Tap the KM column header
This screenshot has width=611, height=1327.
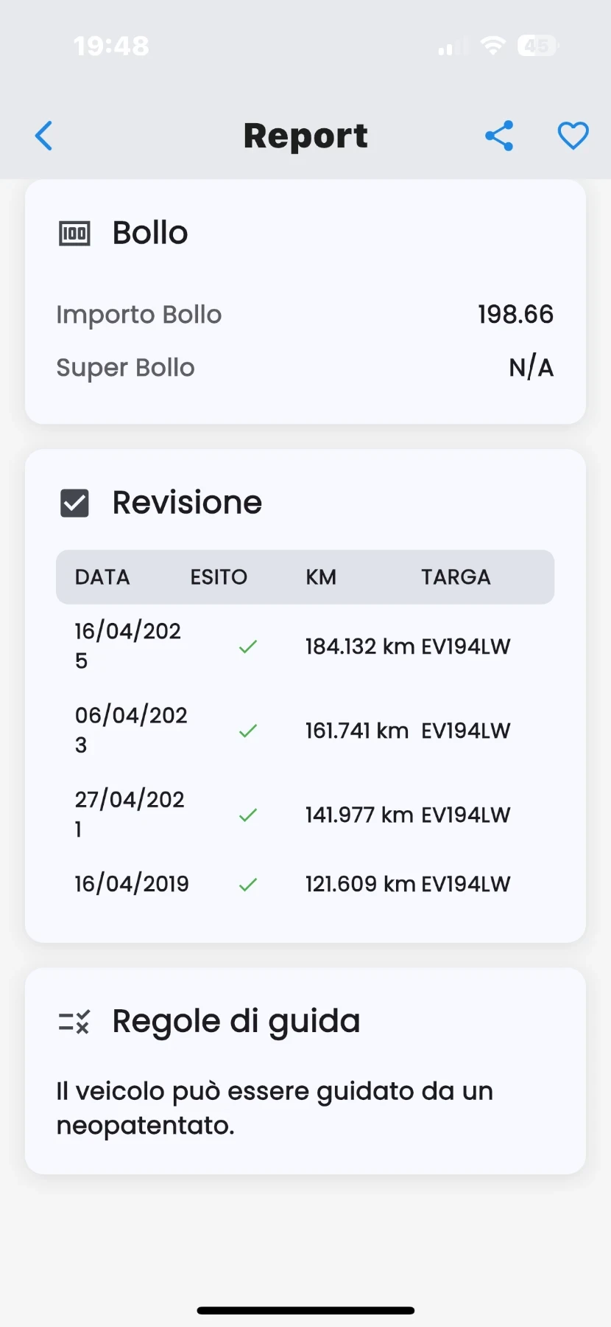321,577
